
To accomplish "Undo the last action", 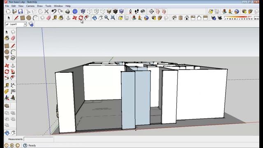I will click(x=54, y=12).
